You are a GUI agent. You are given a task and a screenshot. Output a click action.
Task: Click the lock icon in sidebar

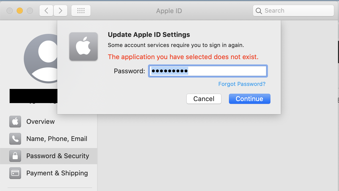point(15,156)
